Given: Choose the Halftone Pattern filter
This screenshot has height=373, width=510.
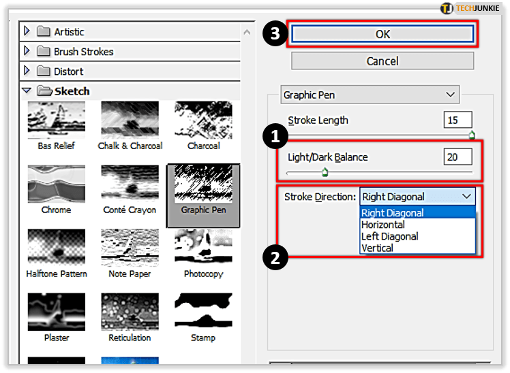Looking at the screenshot, I should (57, 248).
